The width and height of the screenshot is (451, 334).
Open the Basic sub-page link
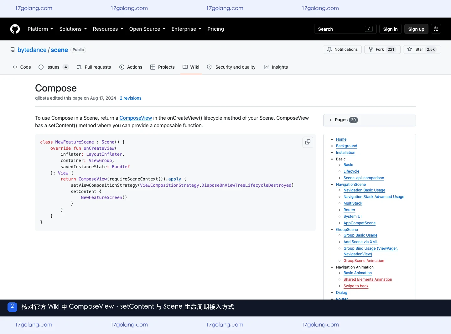point(348,165)
